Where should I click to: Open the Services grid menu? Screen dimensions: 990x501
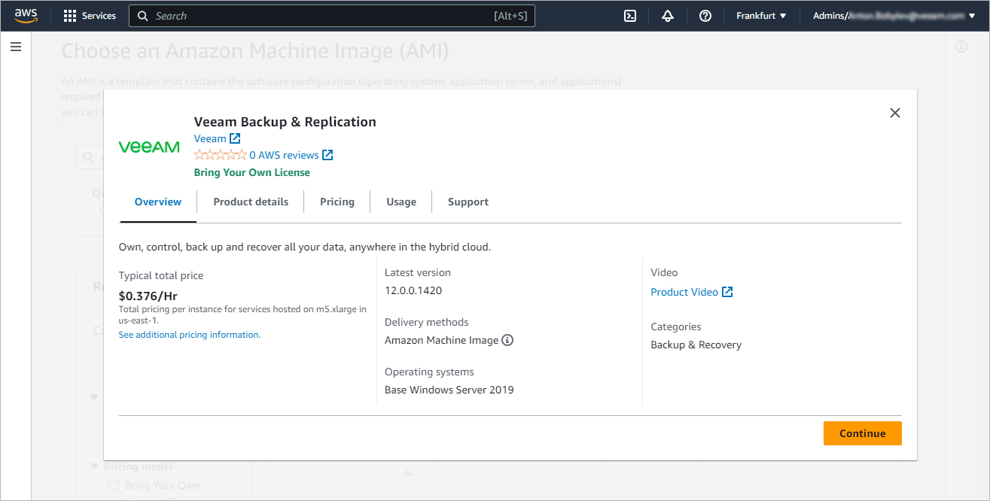90,16
